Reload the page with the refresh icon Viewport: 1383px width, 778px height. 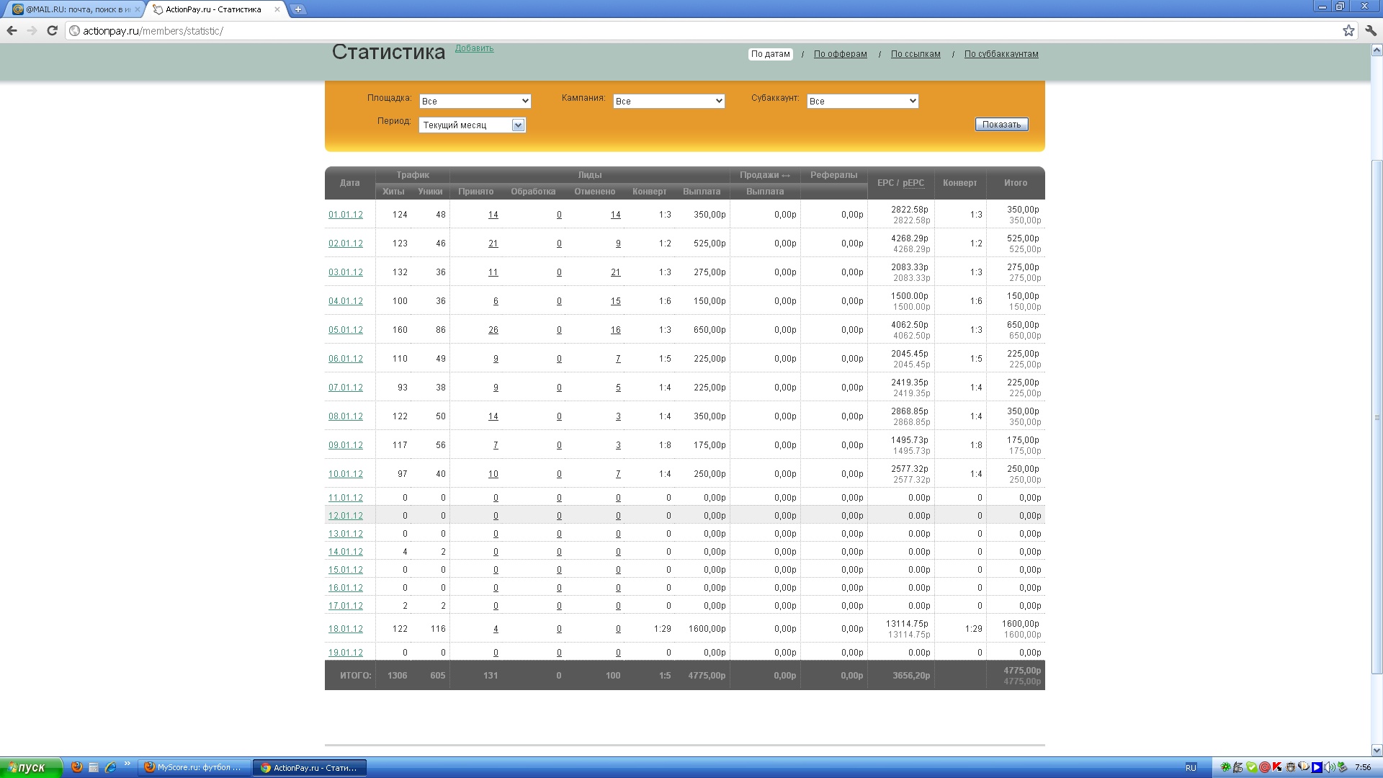[52, 30]
